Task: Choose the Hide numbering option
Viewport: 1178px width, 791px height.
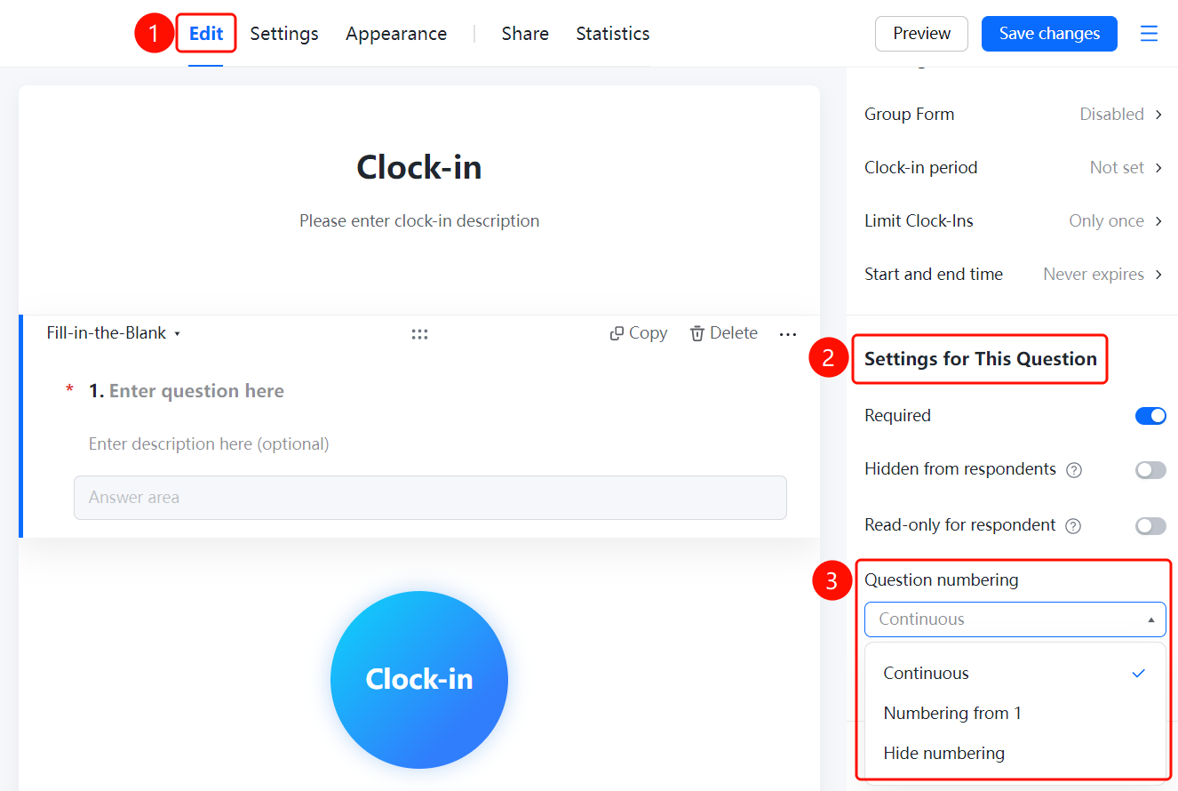Action: pyautogui.click(x=1015, y=754)
